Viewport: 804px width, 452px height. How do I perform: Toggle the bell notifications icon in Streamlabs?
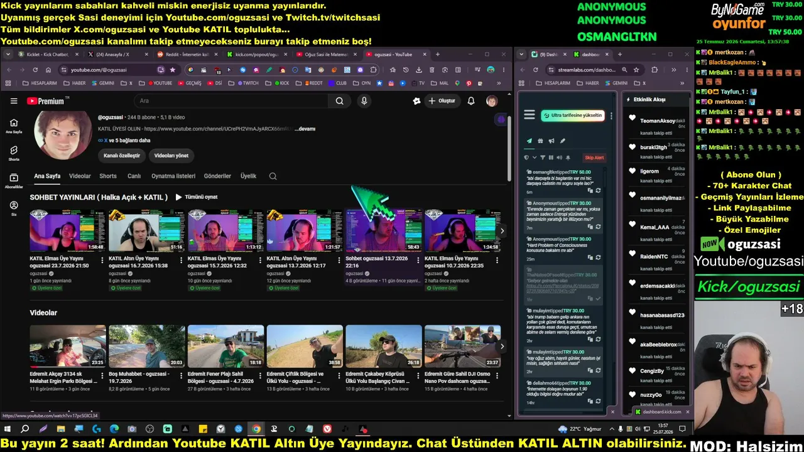pyautogui.click(x=568, y=158)
